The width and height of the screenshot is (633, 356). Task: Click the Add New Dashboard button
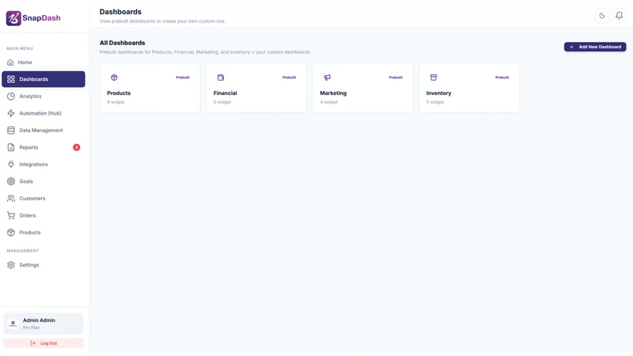595,47
